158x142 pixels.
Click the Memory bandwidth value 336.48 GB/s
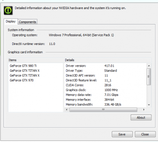tap(113, 105)
